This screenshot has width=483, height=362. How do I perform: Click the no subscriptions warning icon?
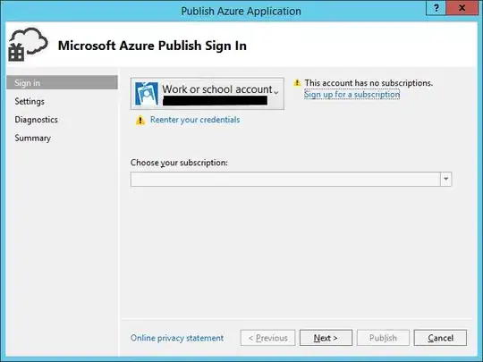(297, 83)
